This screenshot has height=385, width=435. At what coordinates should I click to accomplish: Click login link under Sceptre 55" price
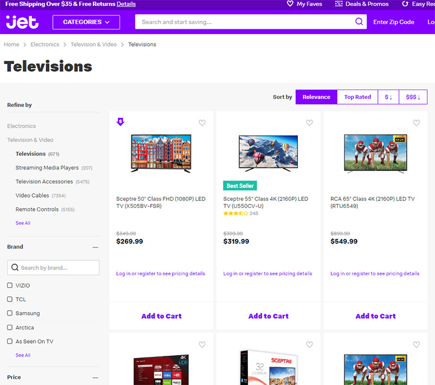pos(268,274)
